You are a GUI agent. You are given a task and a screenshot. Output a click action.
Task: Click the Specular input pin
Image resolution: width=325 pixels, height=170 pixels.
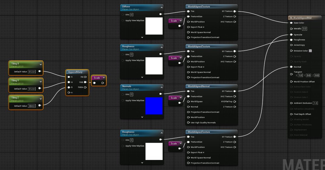click(291, 35)
